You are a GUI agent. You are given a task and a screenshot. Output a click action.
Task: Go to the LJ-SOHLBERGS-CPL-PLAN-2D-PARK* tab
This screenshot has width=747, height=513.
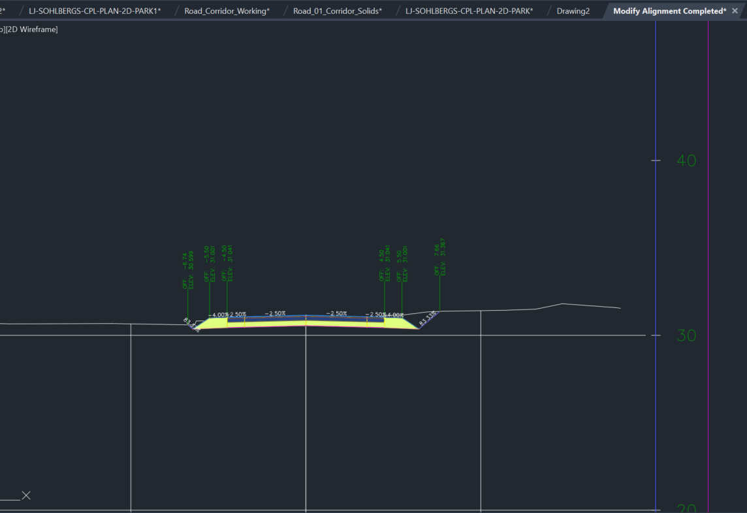click(469, 11)
